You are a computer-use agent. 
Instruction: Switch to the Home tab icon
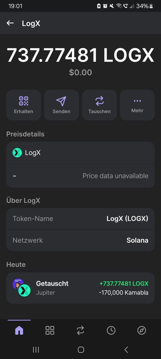point(19,330)
